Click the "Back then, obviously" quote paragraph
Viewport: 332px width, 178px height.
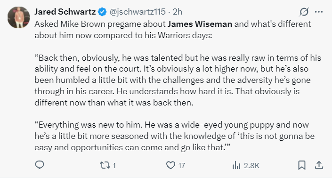178,80
